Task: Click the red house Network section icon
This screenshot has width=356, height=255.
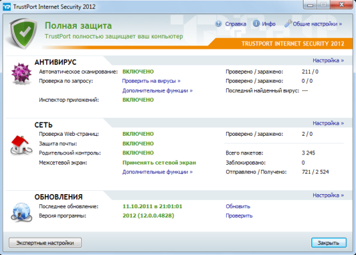Action: tap(21, 145)
